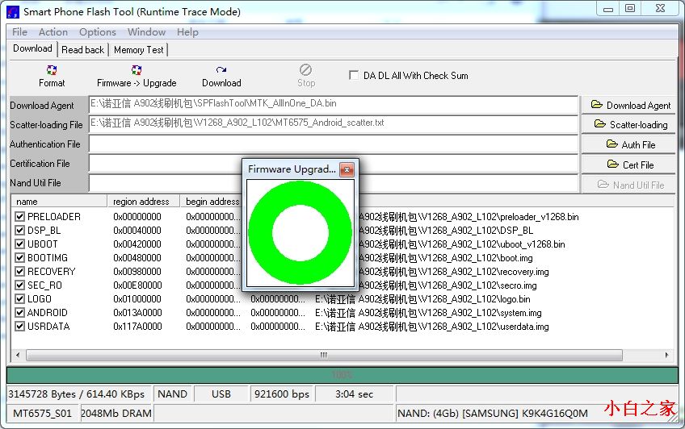Select the logo.bin file path
685x429 pixels.
[422, 299]
